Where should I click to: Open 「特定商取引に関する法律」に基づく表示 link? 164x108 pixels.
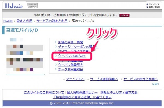82,97
